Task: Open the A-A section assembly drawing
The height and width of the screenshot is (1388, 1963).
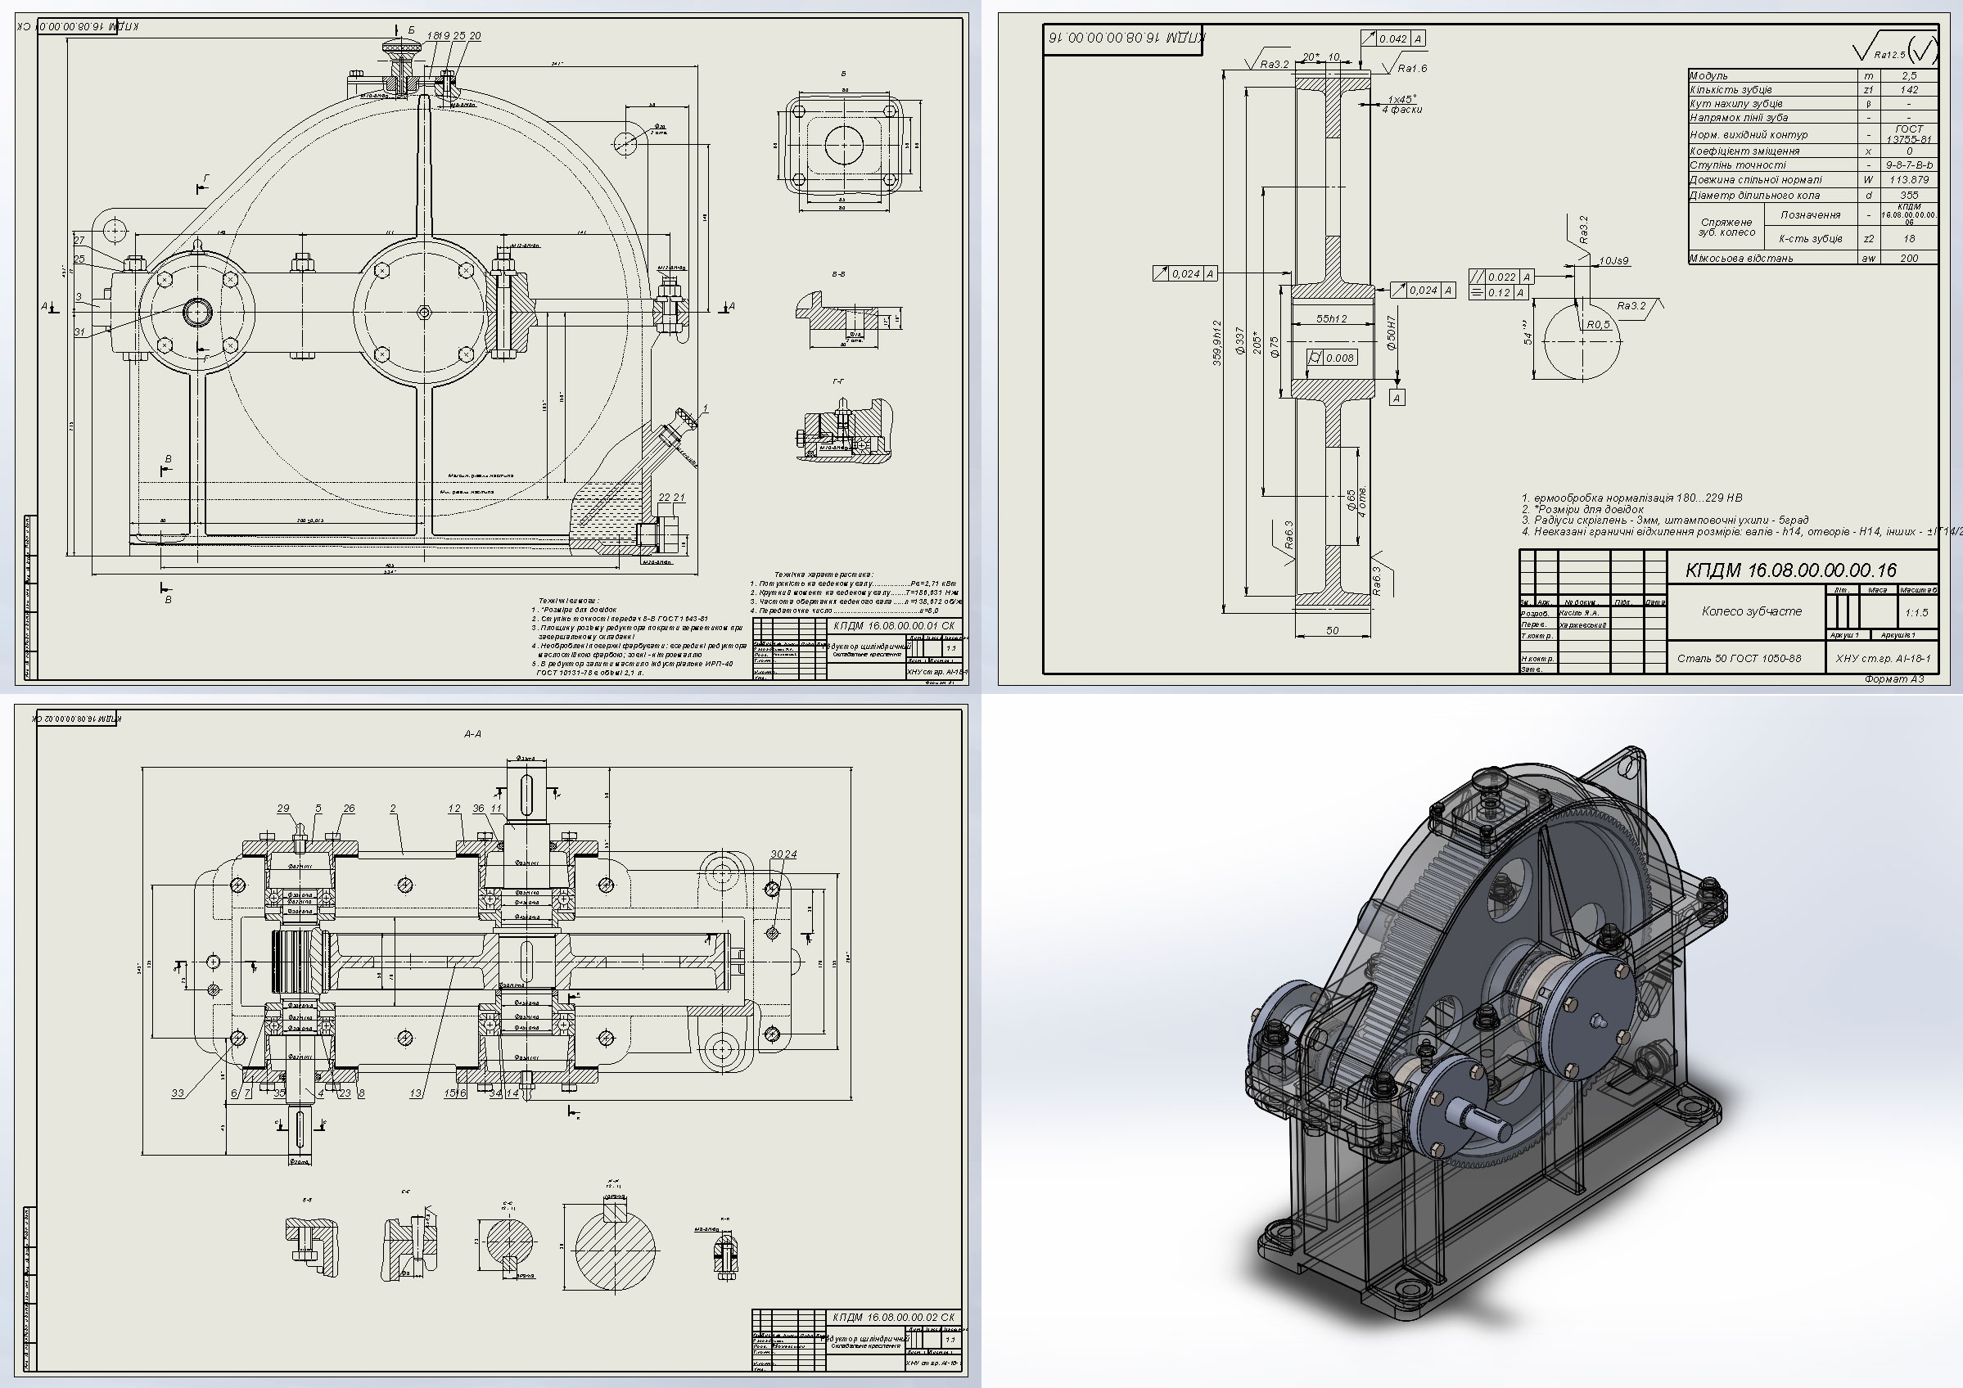Action: (492, 1041)
